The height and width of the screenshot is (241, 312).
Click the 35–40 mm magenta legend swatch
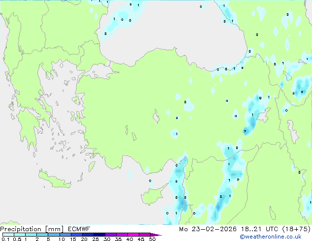122,235
